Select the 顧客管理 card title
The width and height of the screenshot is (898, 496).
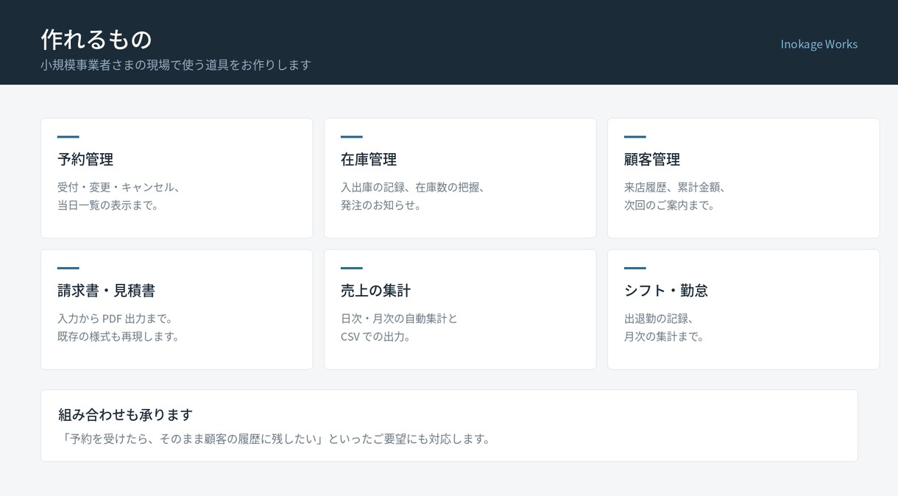[652, 159]
